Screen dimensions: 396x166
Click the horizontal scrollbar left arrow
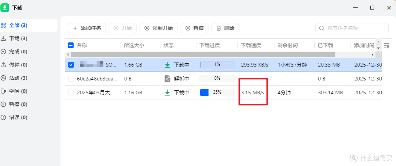point(68,54)
